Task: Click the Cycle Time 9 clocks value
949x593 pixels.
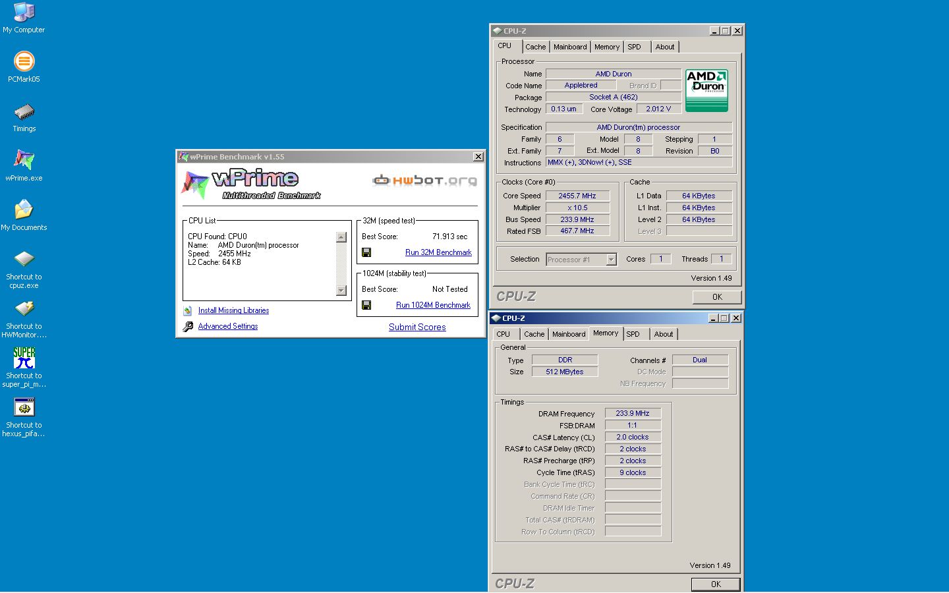Action: tap(633, 472)
